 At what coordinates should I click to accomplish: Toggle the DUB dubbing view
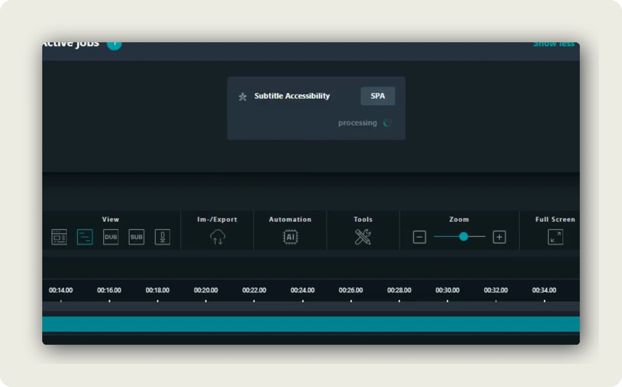point(111,237)
